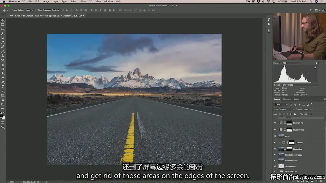
Task: Open the Filter menu
Action: pyautogui.click(x=83, y=2)
